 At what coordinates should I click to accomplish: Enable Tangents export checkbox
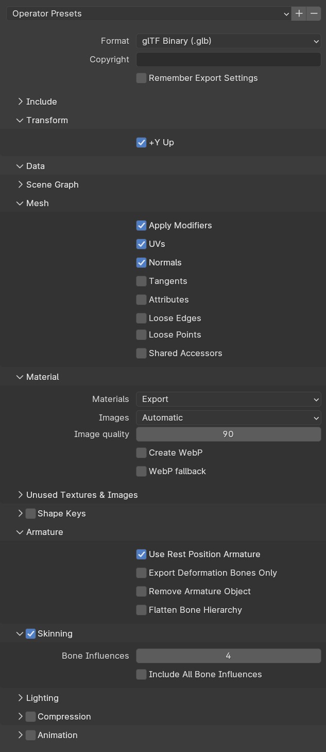point(141,281)
